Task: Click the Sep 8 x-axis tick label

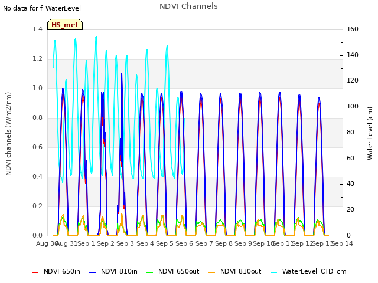Action: coord(224,243)
